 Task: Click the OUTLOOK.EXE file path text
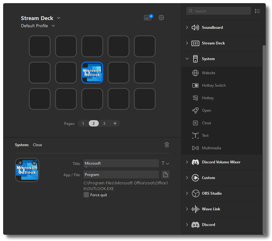[126, 186]
